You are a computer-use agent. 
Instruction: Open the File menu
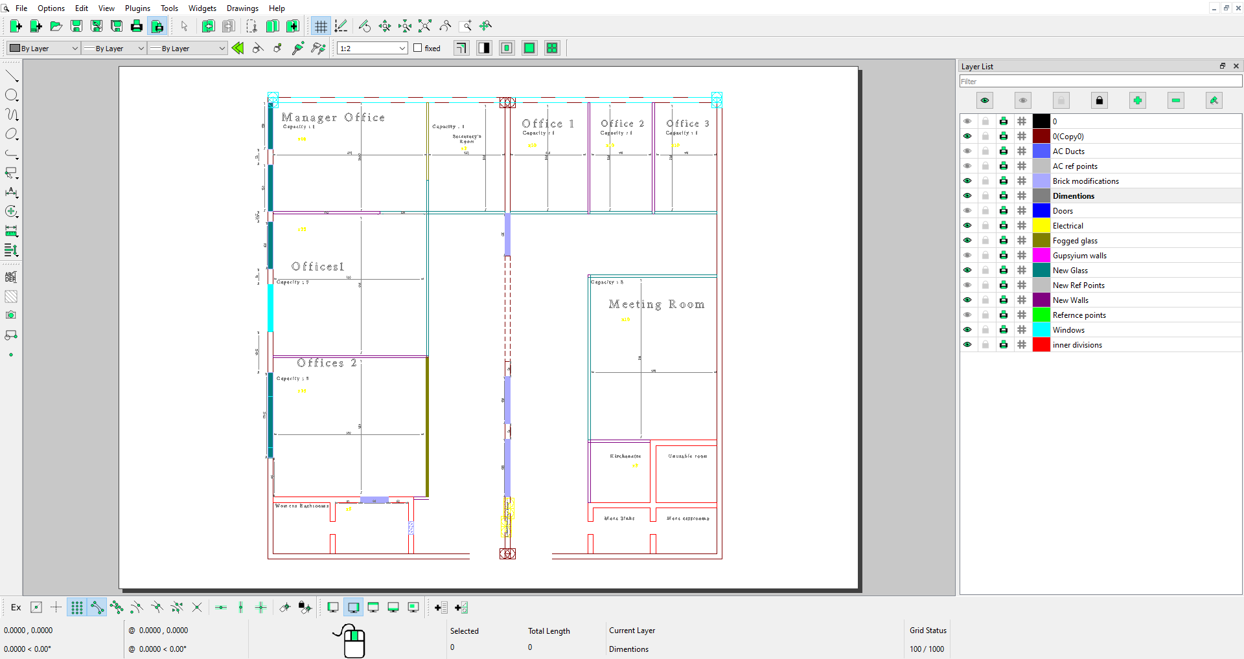click(x=21, y=8)
